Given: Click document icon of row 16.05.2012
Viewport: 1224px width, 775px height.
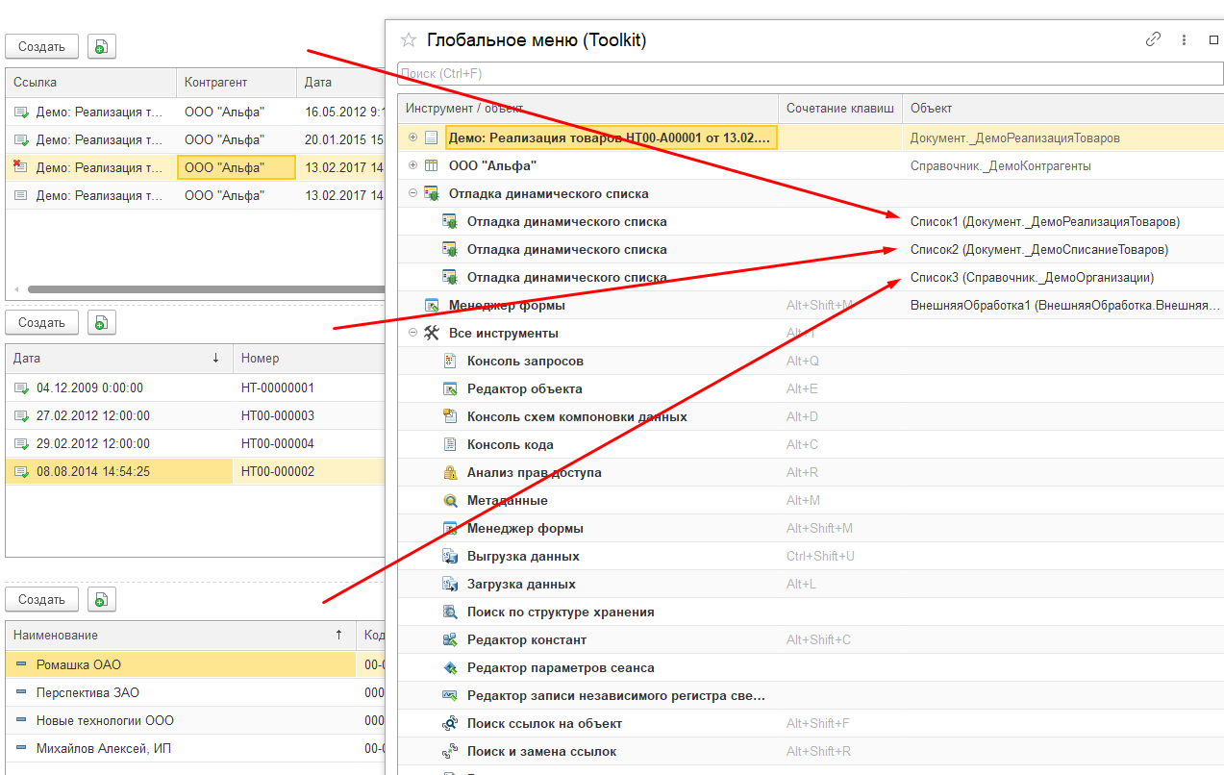Looking at the screenshot, I should click(x=21, y=112).
